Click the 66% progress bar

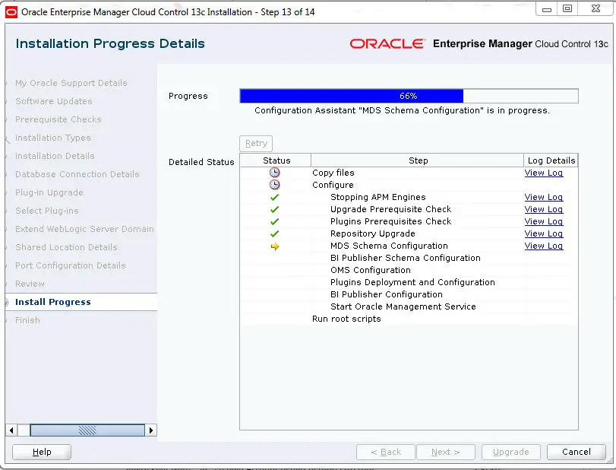(409, 96)
